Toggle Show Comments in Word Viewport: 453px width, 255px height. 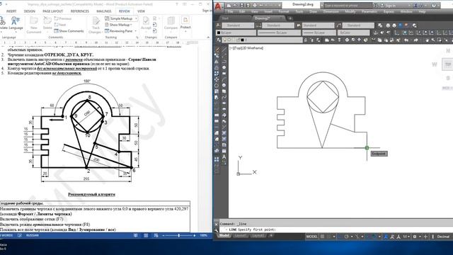[69, 31]
